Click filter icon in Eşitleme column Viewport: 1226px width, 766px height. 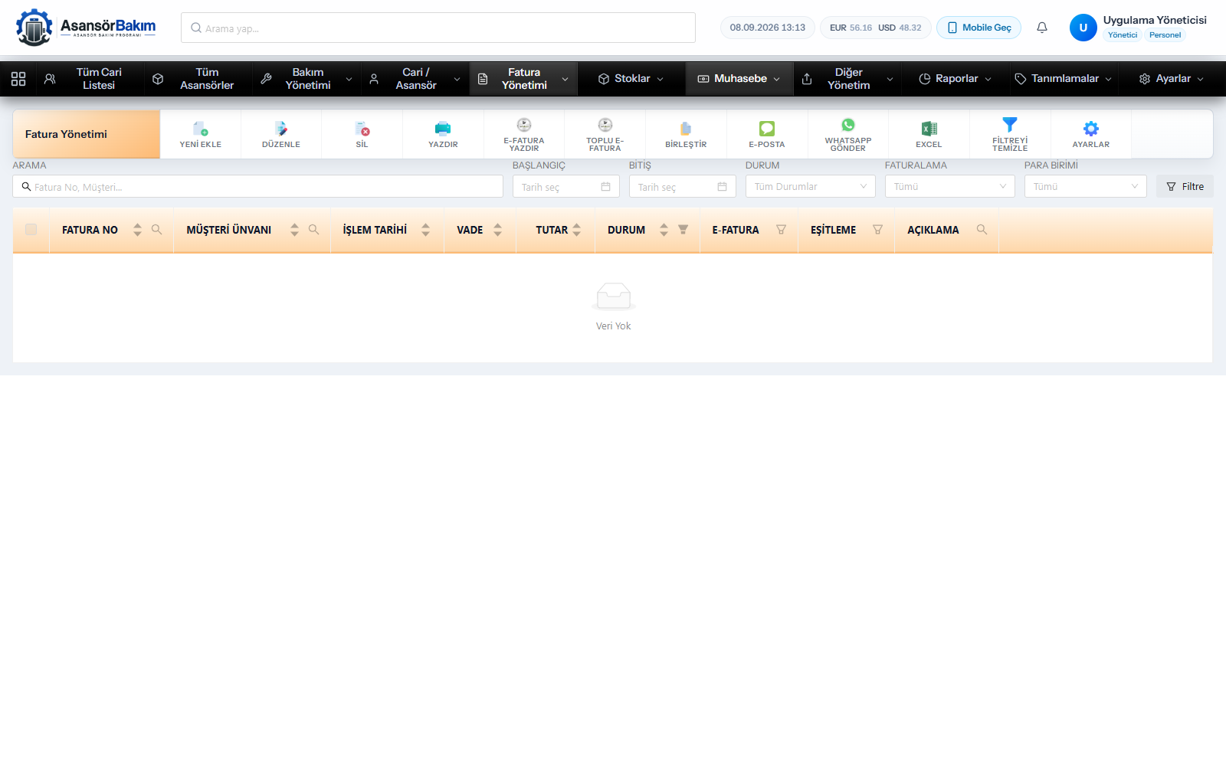click(877, 230)
